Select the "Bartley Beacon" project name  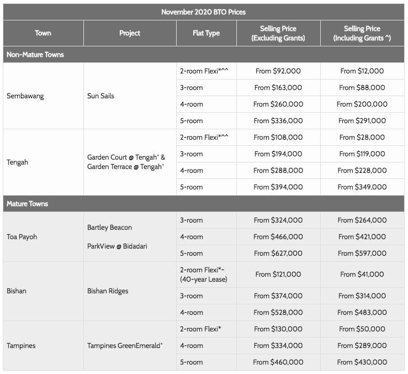(109, 228)
